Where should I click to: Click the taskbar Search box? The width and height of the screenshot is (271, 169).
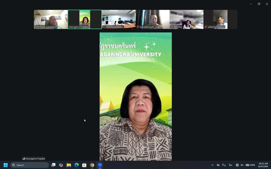30,165
